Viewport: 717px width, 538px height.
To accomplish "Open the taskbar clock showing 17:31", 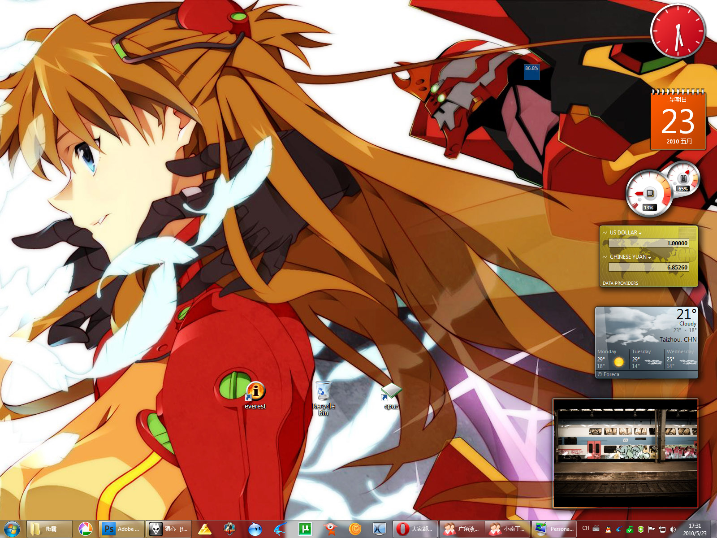I will point(695,529).
